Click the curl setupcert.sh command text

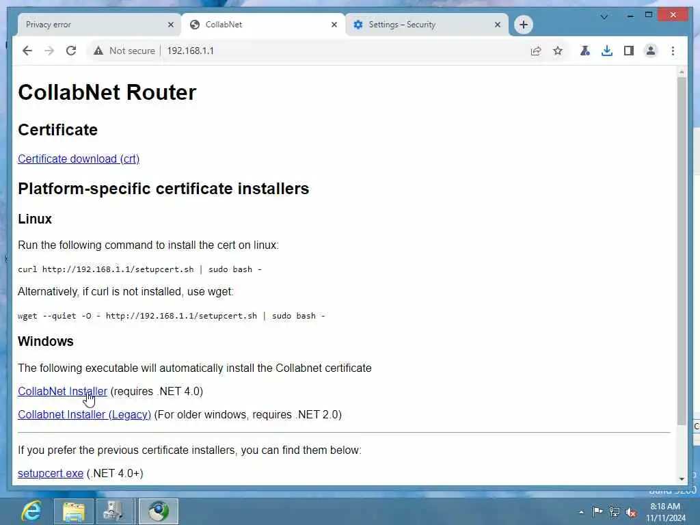click(x=139, y=269)
